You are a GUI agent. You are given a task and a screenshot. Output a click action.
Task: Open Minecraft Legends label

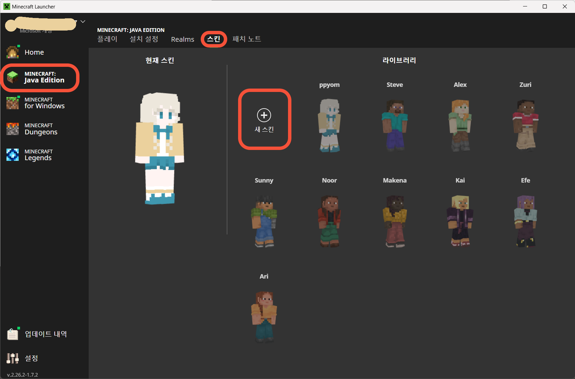tap(39, 155)
